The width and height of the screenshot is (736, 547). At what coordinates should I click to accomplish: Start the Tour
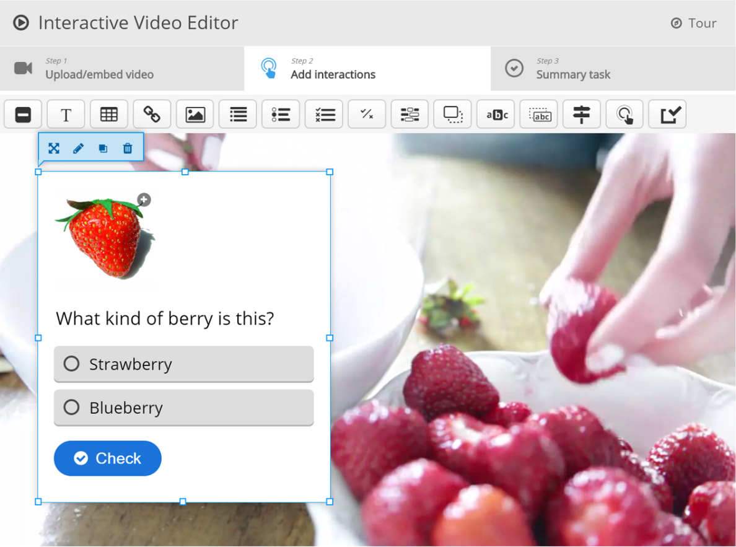click(x=694, y=24)
